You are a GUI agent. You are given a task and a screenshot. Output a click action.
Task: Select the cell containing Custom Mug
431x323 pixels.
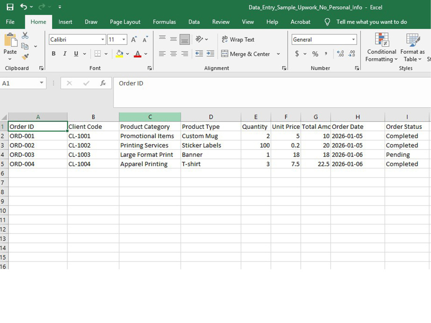tap(211, 136)
